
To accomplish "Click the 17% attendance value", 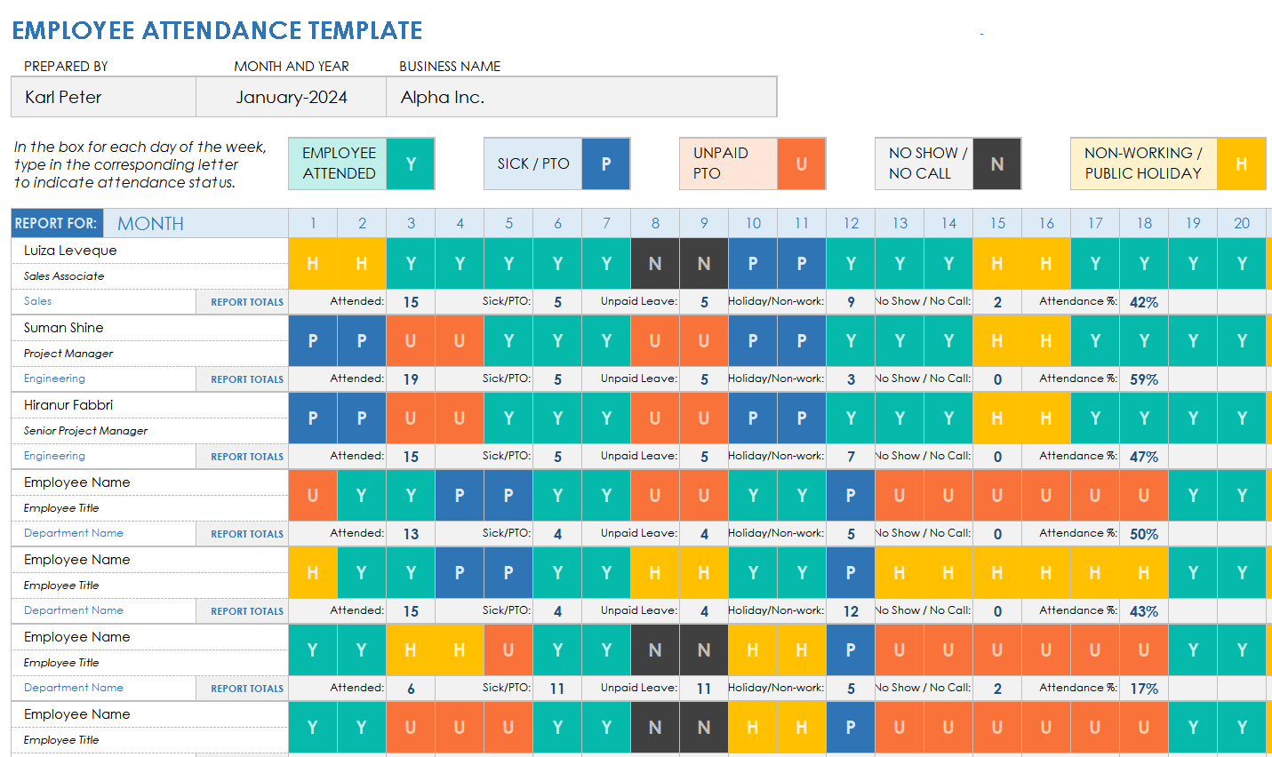I will [1144, 689].
